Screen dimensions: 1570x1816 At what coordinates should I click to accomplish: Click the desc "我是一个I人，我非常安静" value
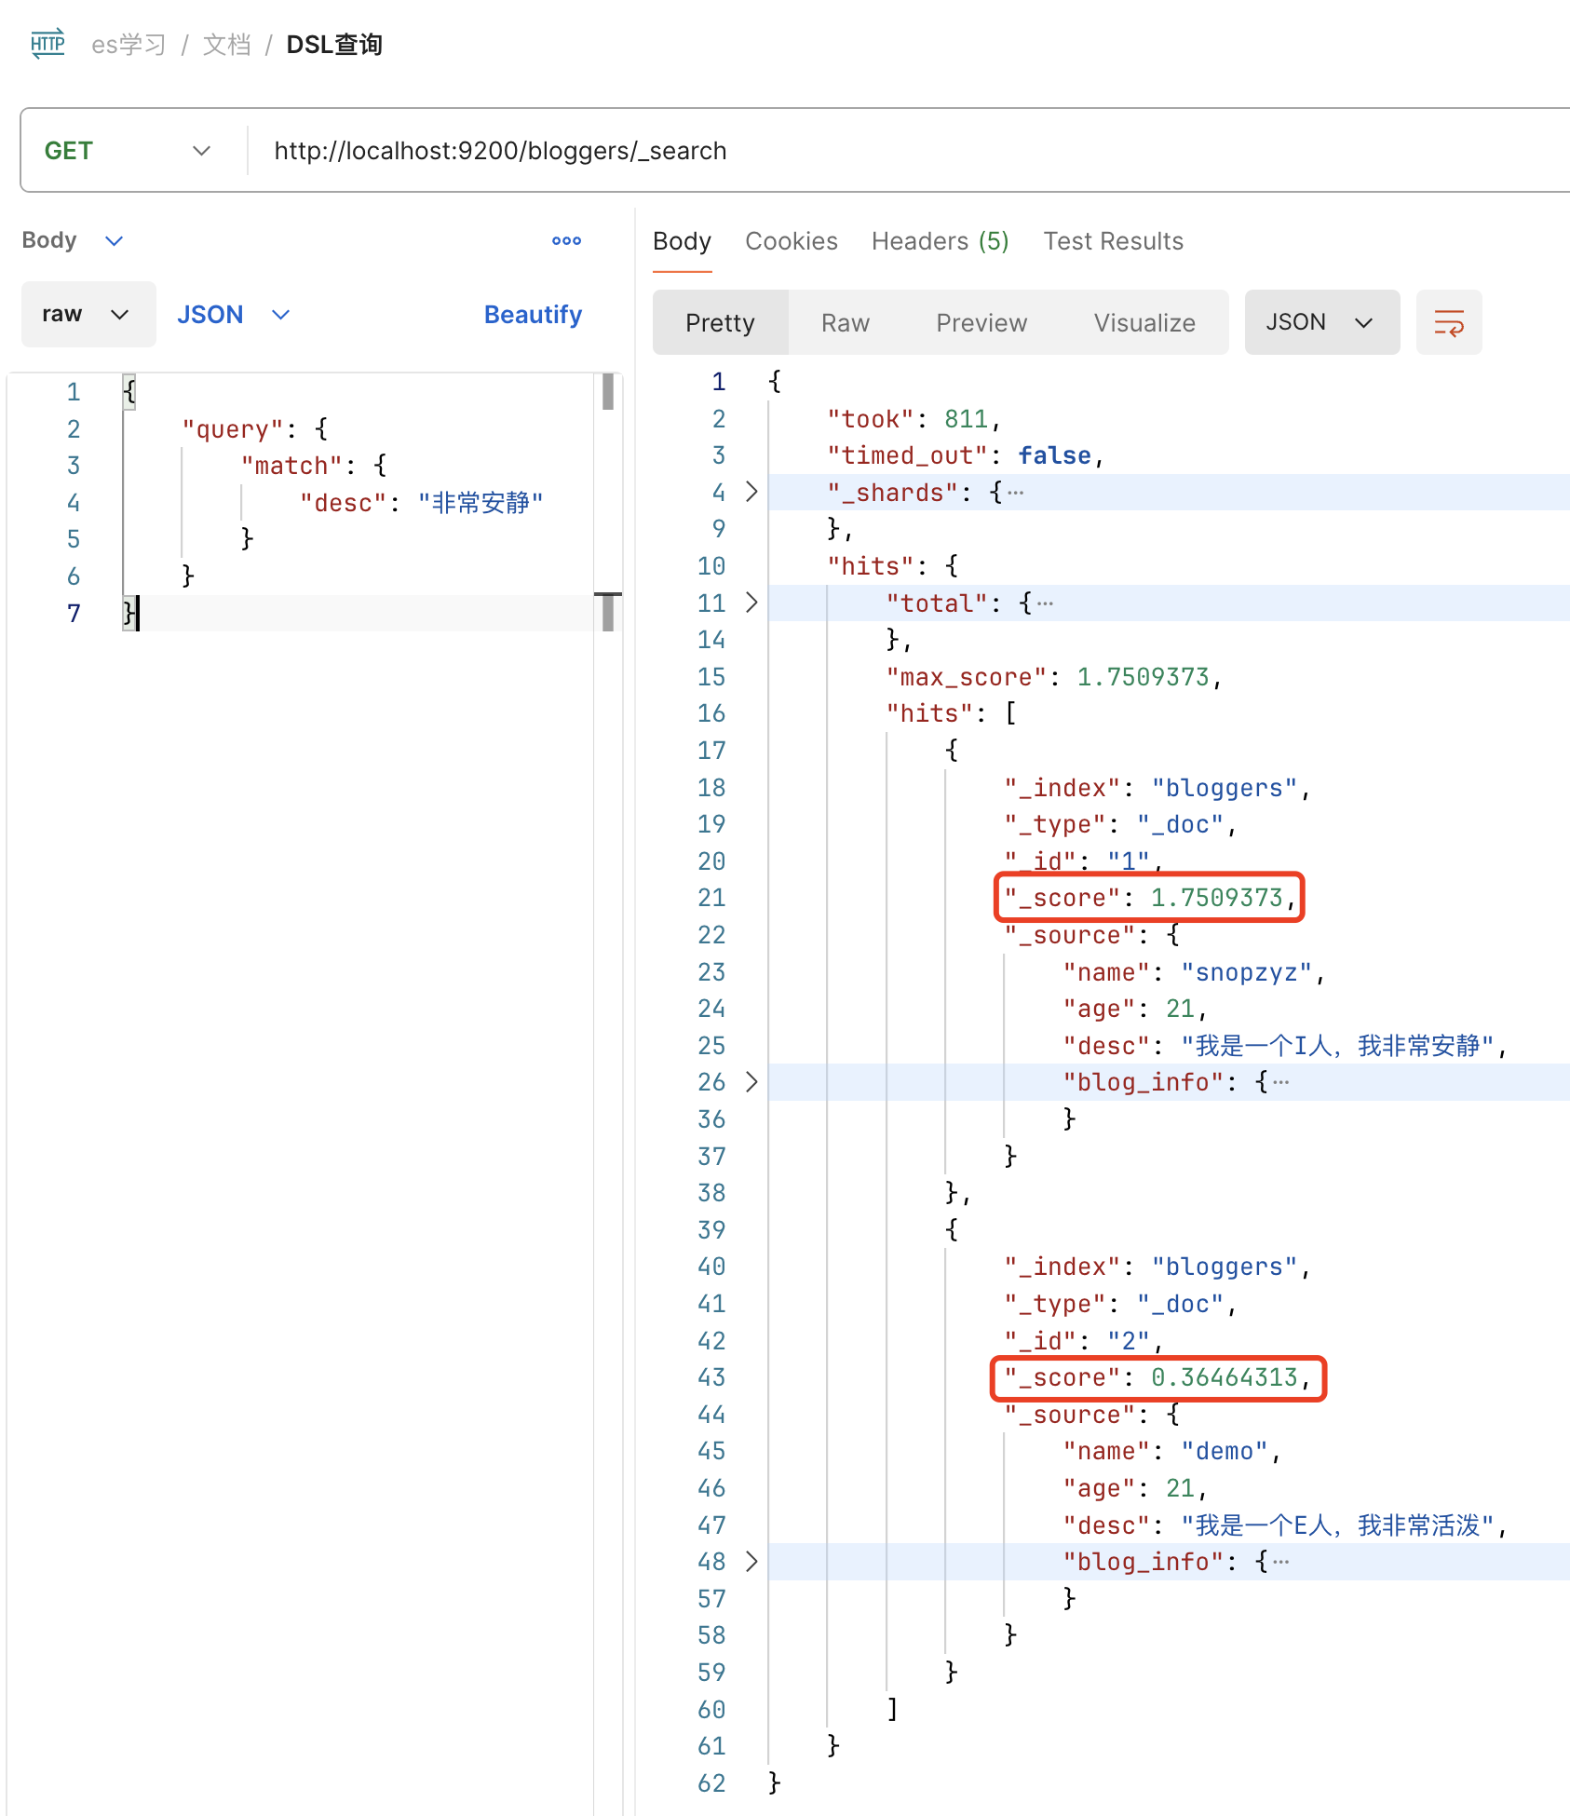1337,1046
